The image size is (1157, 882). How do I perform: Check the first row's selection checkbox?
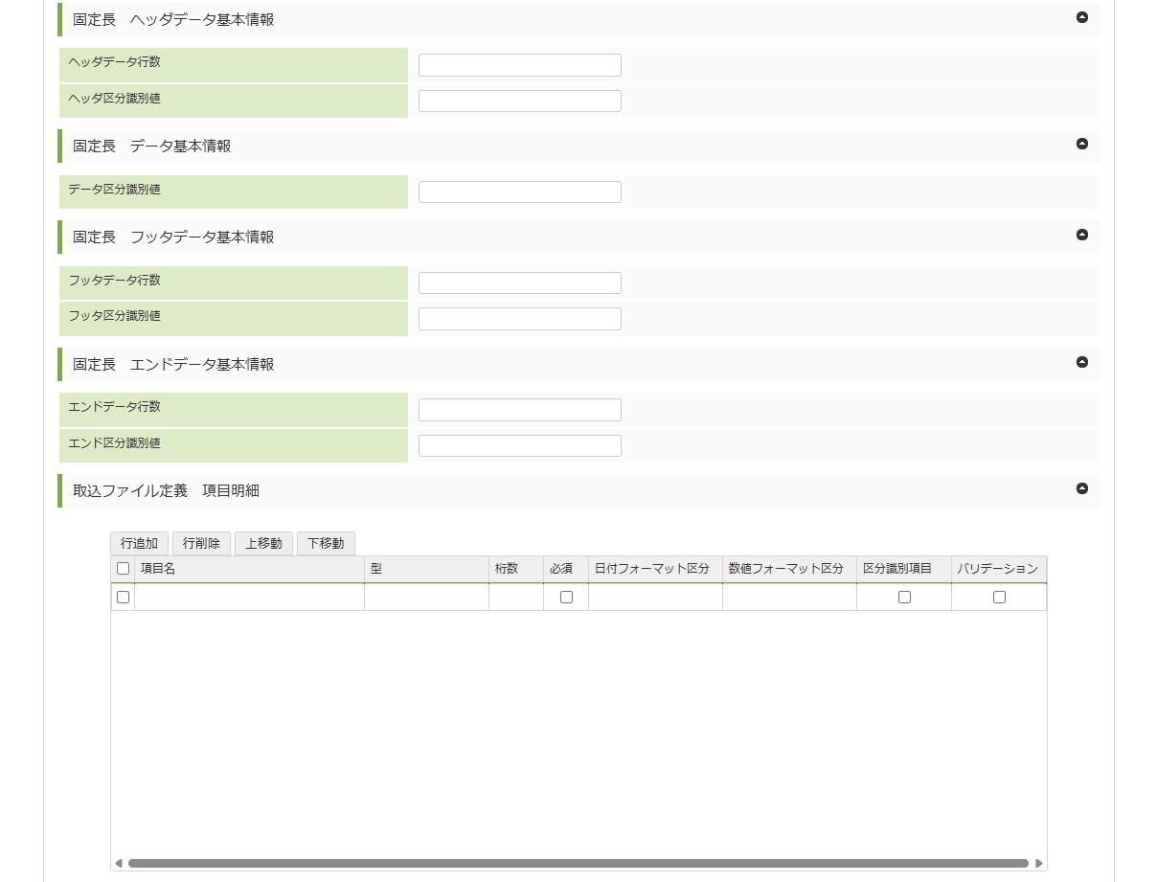[x=123, y=598]
